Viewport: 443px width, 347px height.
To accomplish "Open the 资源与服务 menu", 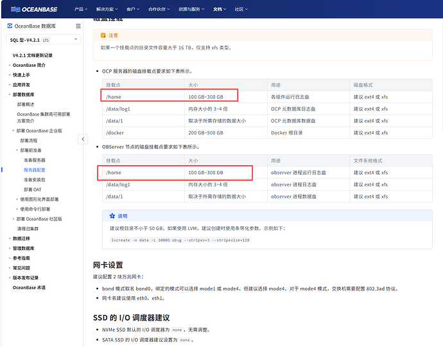I will click(191, 10).
